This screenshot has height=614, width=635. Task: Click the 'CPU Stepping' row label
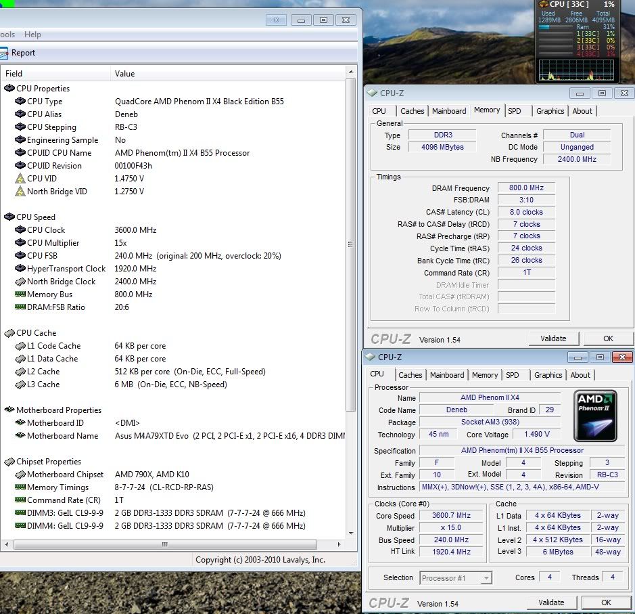(51, 127)
